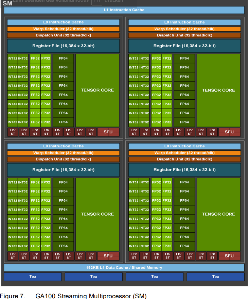This screenshot has width=249, height=299.
Task: Select the TENSOR CORE block in upper-left partition
Action: (x=97, y=90)
